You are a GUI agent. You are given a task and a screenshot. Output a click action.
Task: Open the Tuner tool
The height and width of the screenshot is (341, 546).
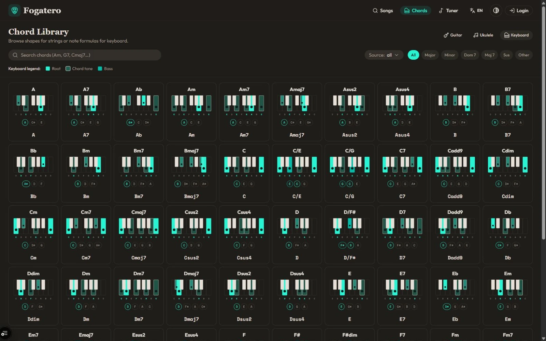448,11
